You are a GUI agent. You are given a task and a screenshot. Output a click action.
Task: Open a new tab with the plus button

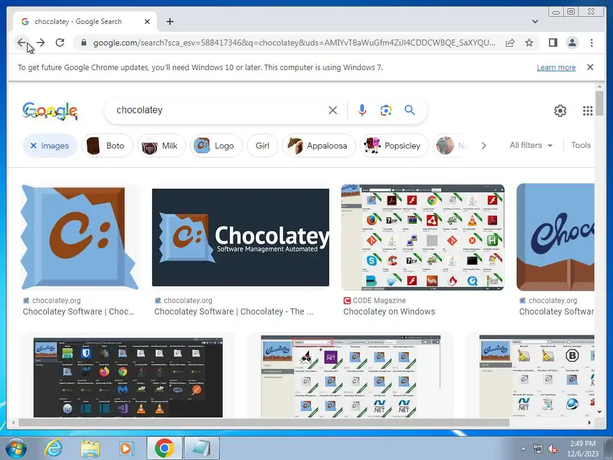[169, 22]
